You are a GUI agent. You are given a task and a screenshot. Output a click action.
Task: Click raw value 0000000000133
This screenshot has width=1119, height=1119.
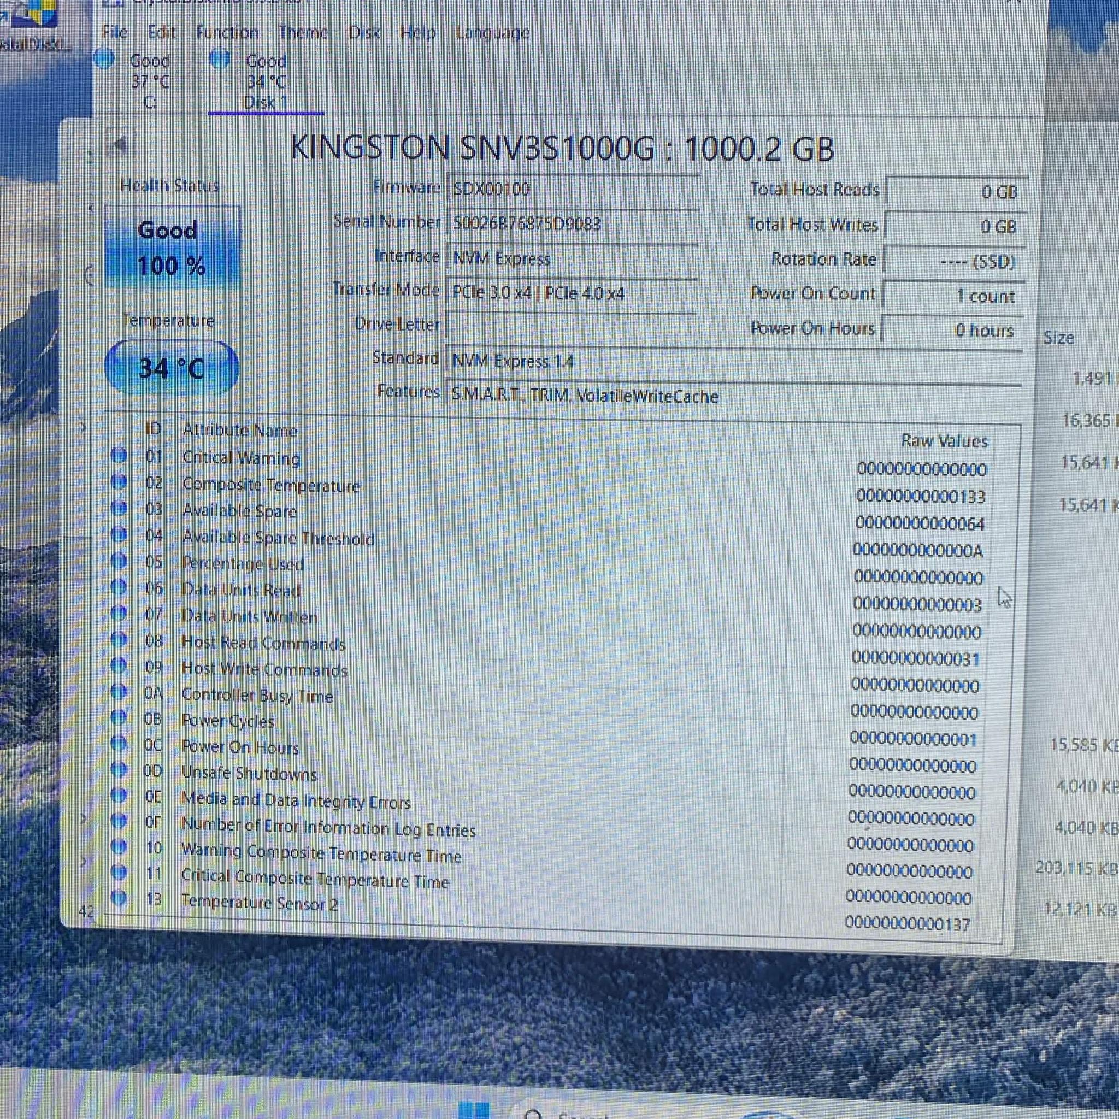coord(921,496)
